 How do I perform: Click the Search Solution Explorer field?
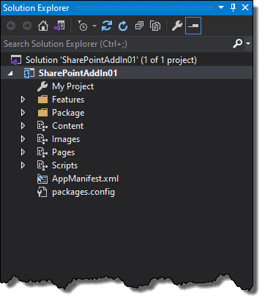coord(117,44)
